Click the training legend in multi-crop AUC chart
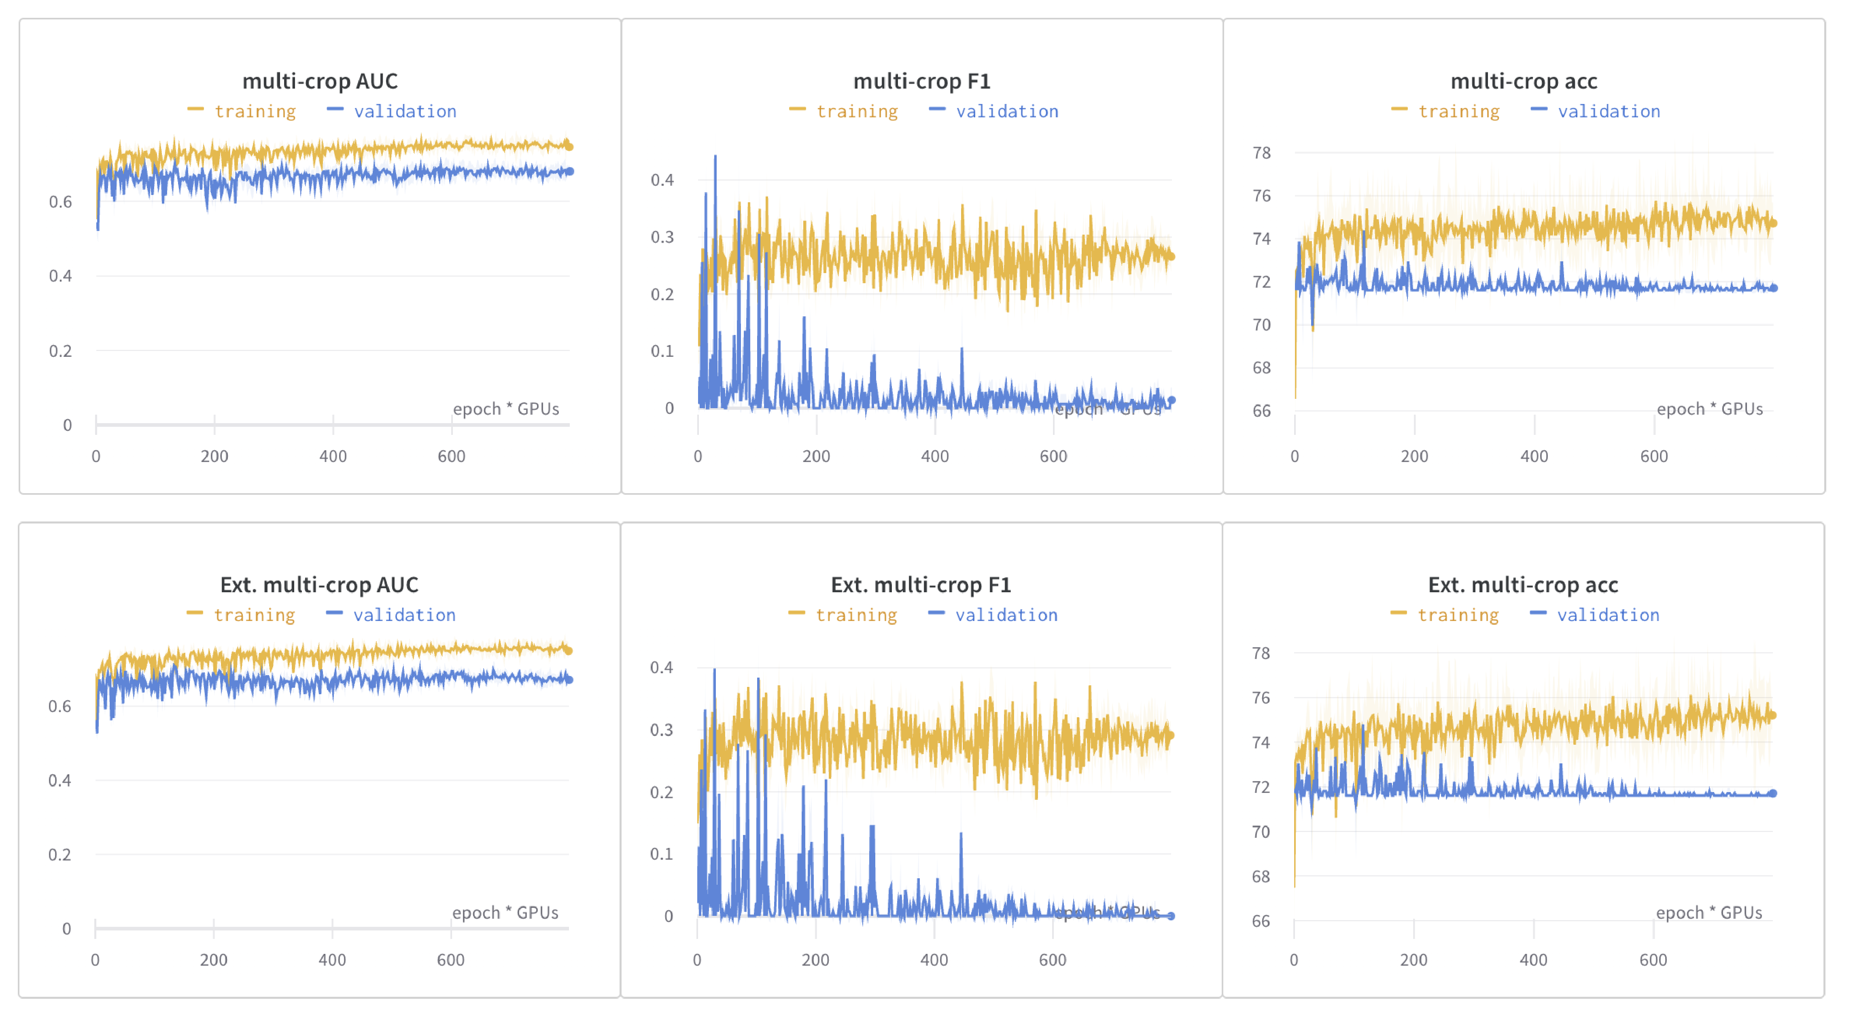The image size is (1855, 1015). [x=241, y=111]
